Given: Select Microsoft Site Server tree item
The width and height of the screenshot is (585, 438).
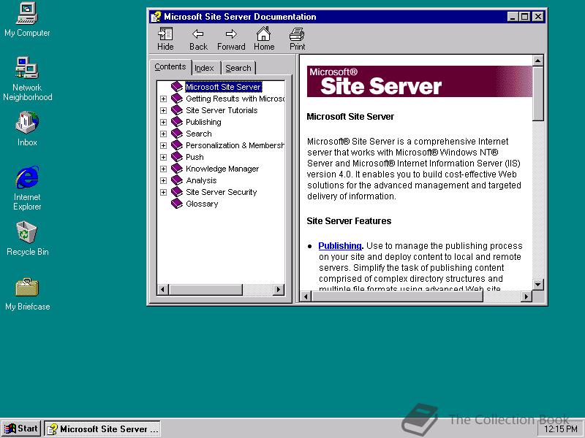Looking at the screenshot, I should coord(224,87).
